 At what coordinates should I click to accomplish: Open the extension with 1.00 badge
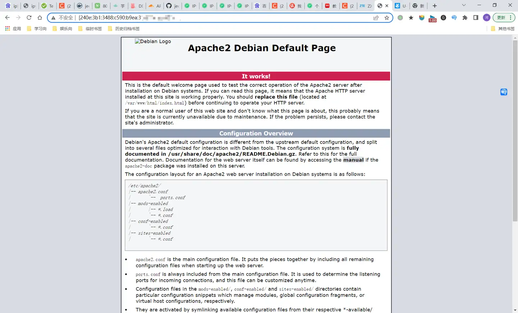click(x=433, y=18)
